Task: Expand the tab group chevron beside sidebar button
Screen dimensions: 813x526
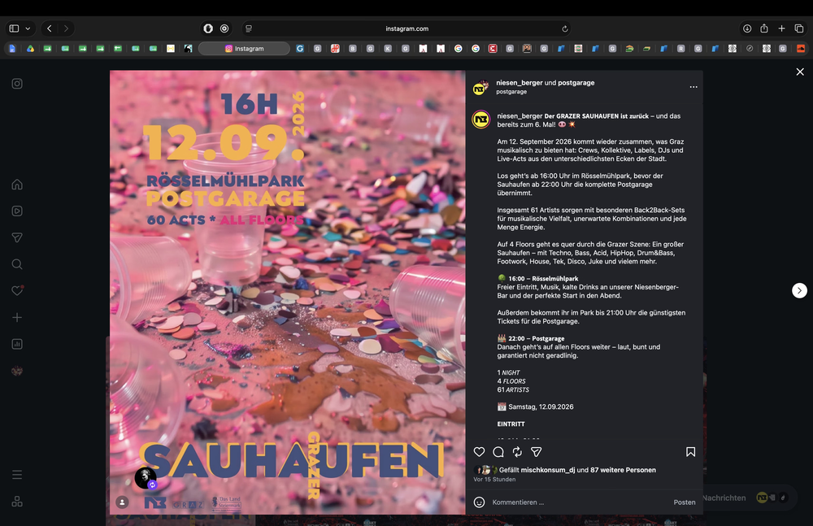Action: coord(28,28)
